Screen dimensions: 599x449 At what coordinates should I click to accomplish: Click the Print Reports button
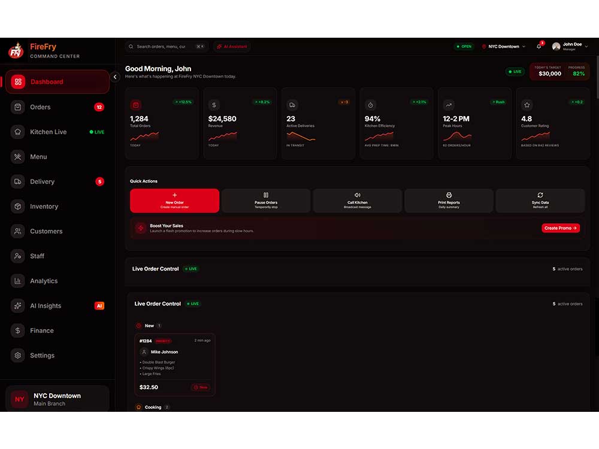click(449, 201)
